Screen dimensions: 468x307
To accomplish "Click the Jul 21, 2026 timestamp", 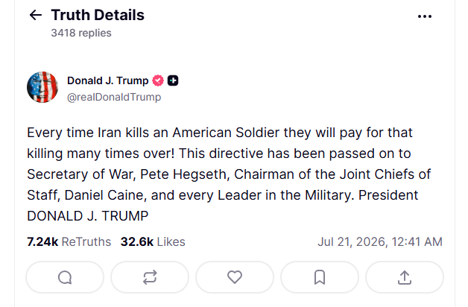I will 380,241.
